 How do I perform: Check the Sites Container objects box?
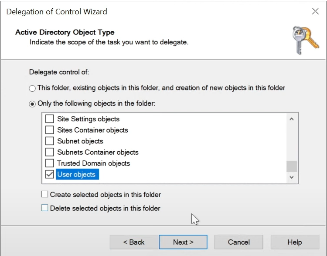50,130
